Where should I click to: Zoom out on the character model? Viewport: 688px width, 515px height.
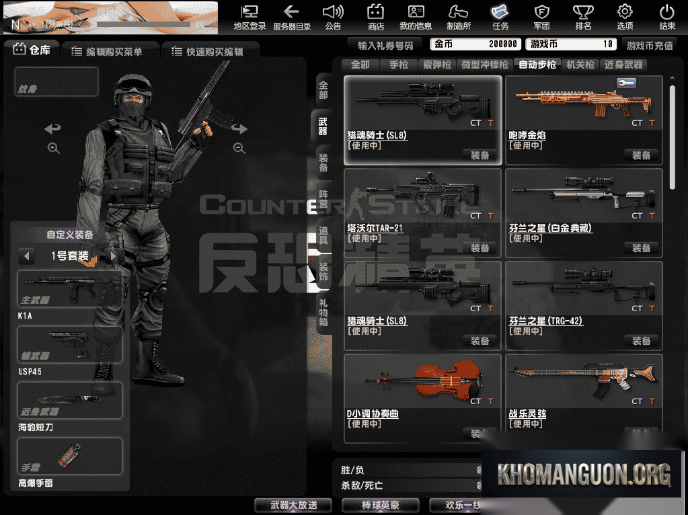pos(239,149)
